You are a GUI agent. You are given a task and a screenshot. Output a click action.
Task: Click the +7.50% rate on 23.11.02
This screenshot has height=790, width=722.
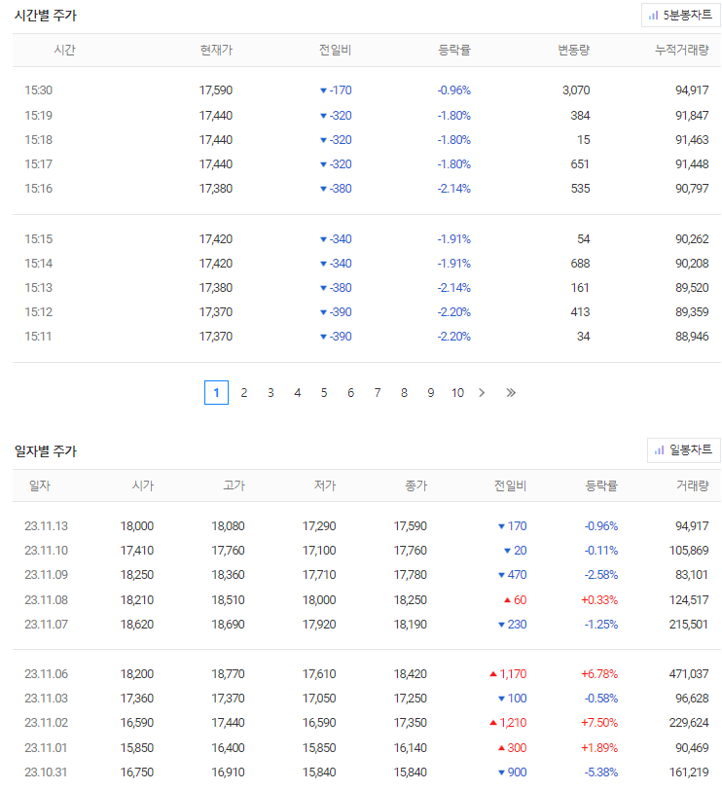tap(599, 723)
